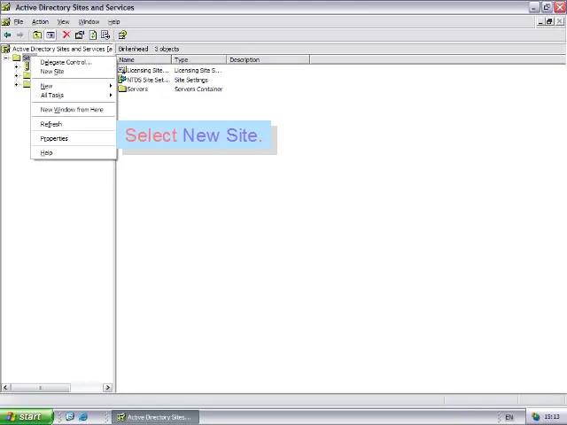
Task: Click Refresh in the context menu
Action: [74, 124]
